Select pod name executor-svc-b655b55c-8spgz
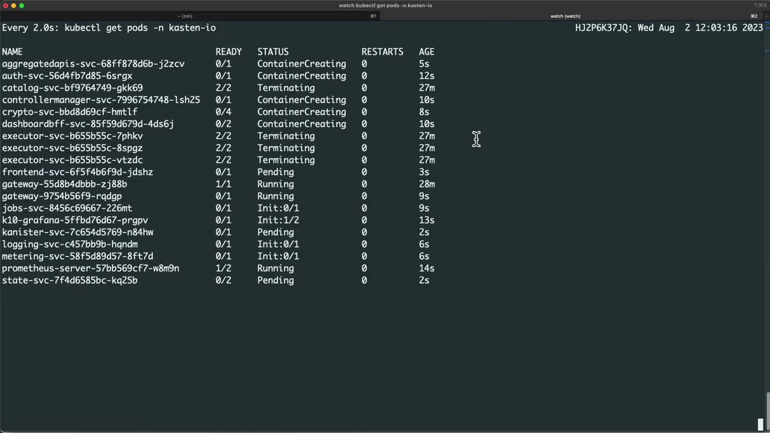 click(x=72, y=148)
